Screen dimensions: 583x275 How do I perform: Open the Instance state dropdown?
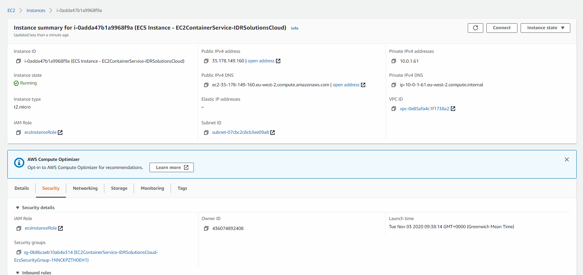tap(545, 28)
